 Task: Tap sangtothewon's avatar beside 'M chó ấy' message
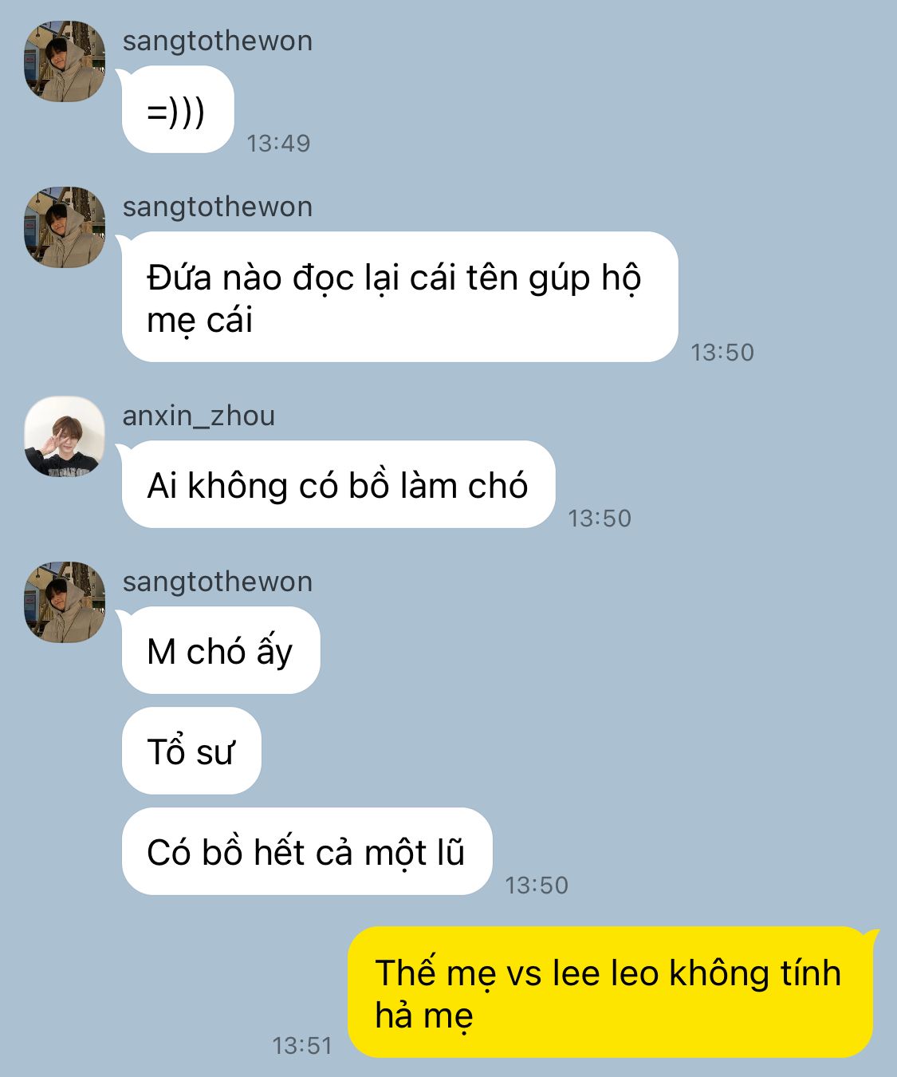pyautogui.click(x=65, y=602)
